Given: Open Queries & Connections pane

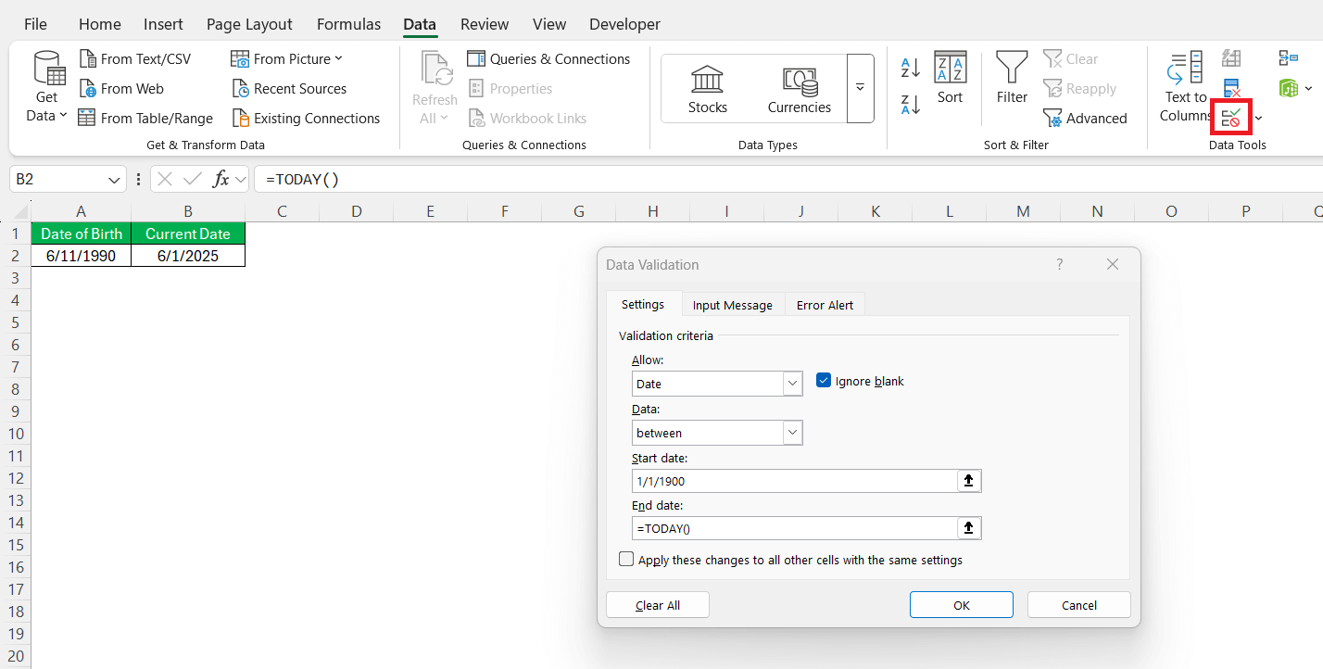Looking at the screenshot, I should tap(549, 59).
